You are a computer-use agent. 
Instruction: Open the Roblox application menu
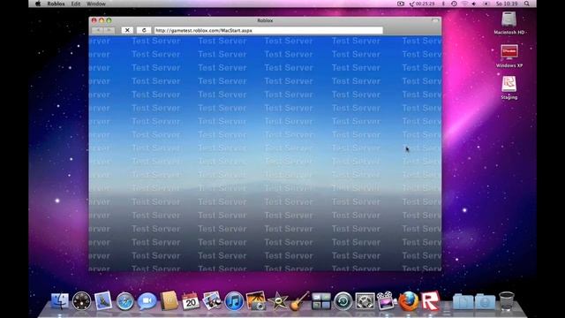click(56, 4)
